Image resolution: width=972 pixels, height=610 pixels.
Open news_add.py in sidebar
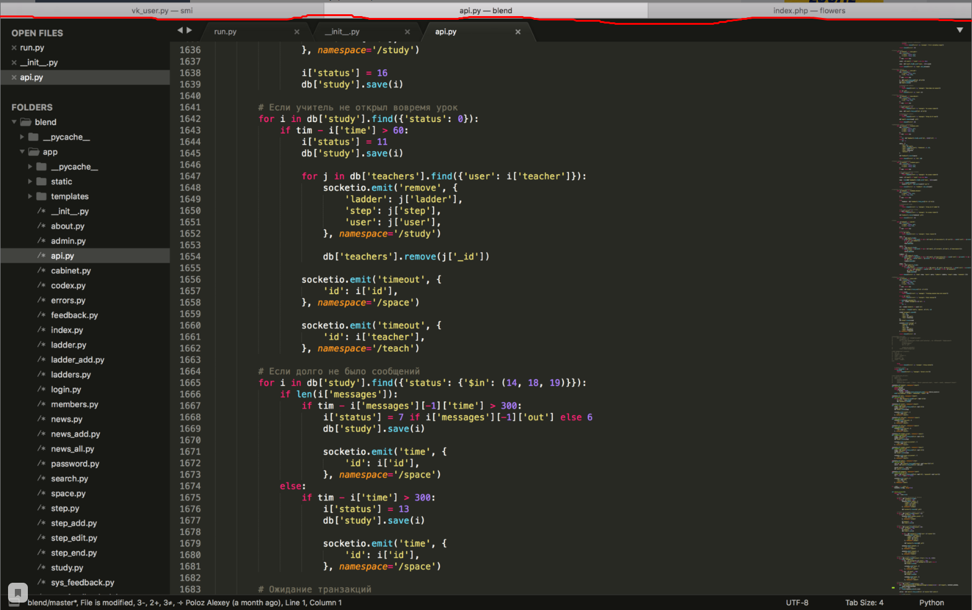coord(76,434)
